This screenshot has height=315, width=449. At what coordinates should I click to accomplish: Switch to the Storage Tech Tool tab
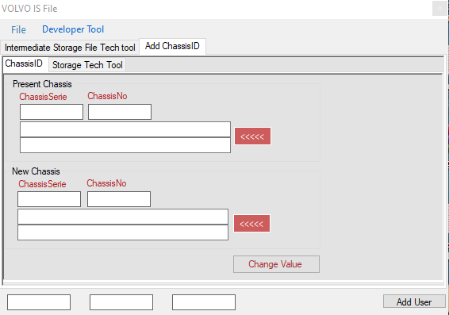click(87, 65)
